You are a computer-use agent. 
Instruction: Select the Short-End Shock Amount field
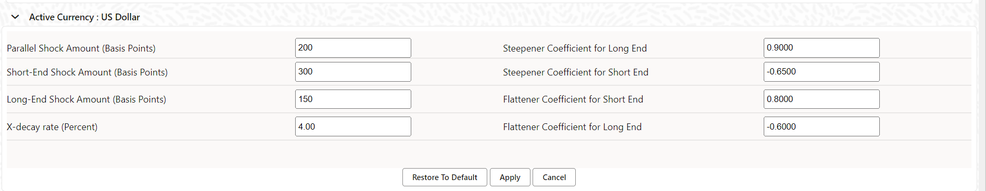coord(353,72)
